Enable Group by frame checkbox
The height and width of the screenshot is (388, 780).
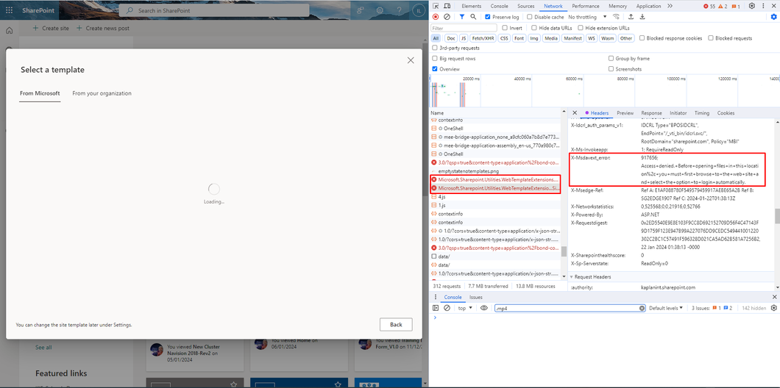click(x=611, y=58)
